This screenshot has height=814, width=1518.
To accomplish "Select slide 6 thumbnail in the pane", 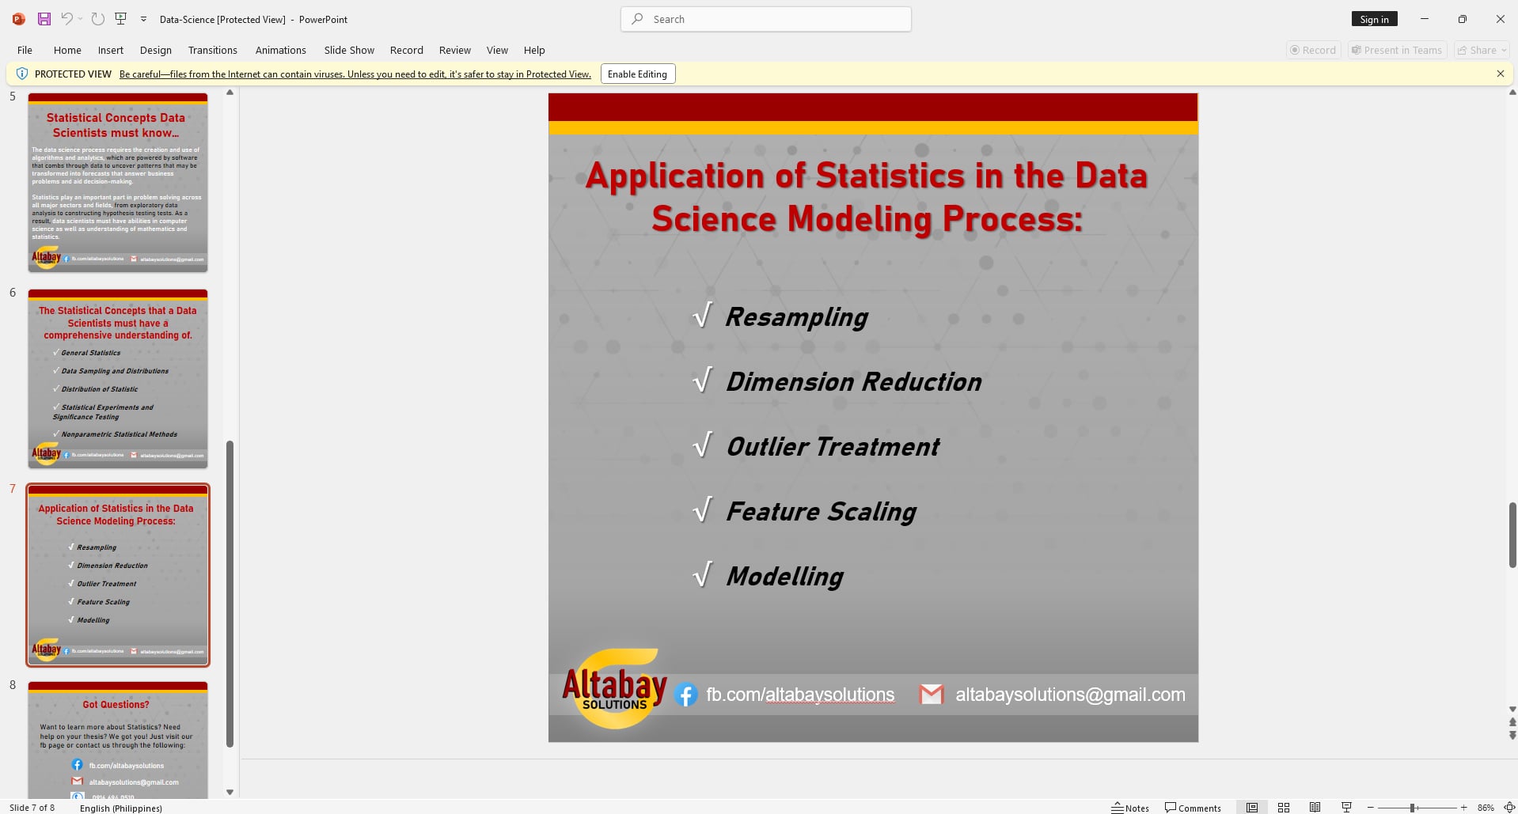I will pyautogui.click(x=118, y=379).
